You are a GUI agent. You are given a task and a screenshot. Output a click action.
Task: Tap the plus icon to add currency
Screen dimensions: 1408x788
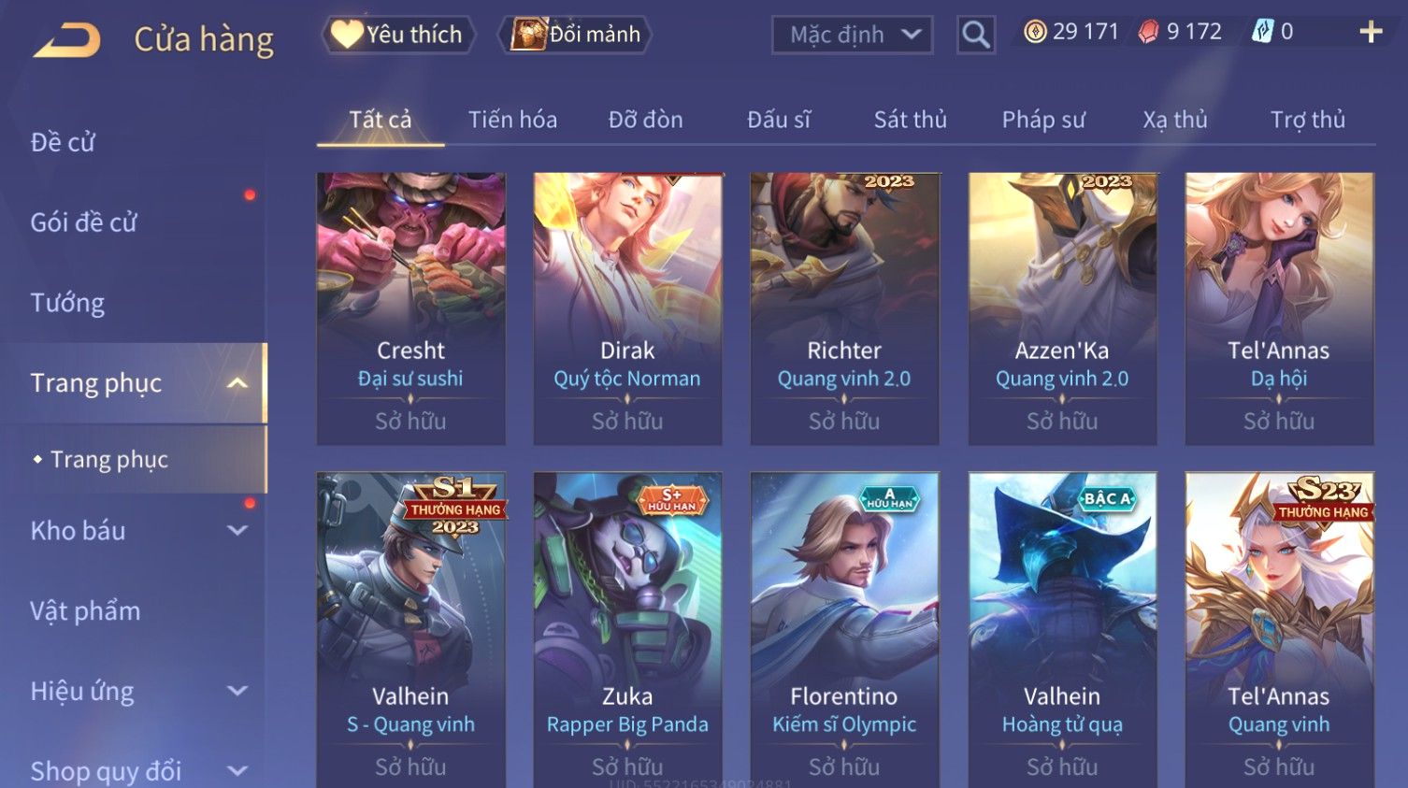pos(1371,32)
